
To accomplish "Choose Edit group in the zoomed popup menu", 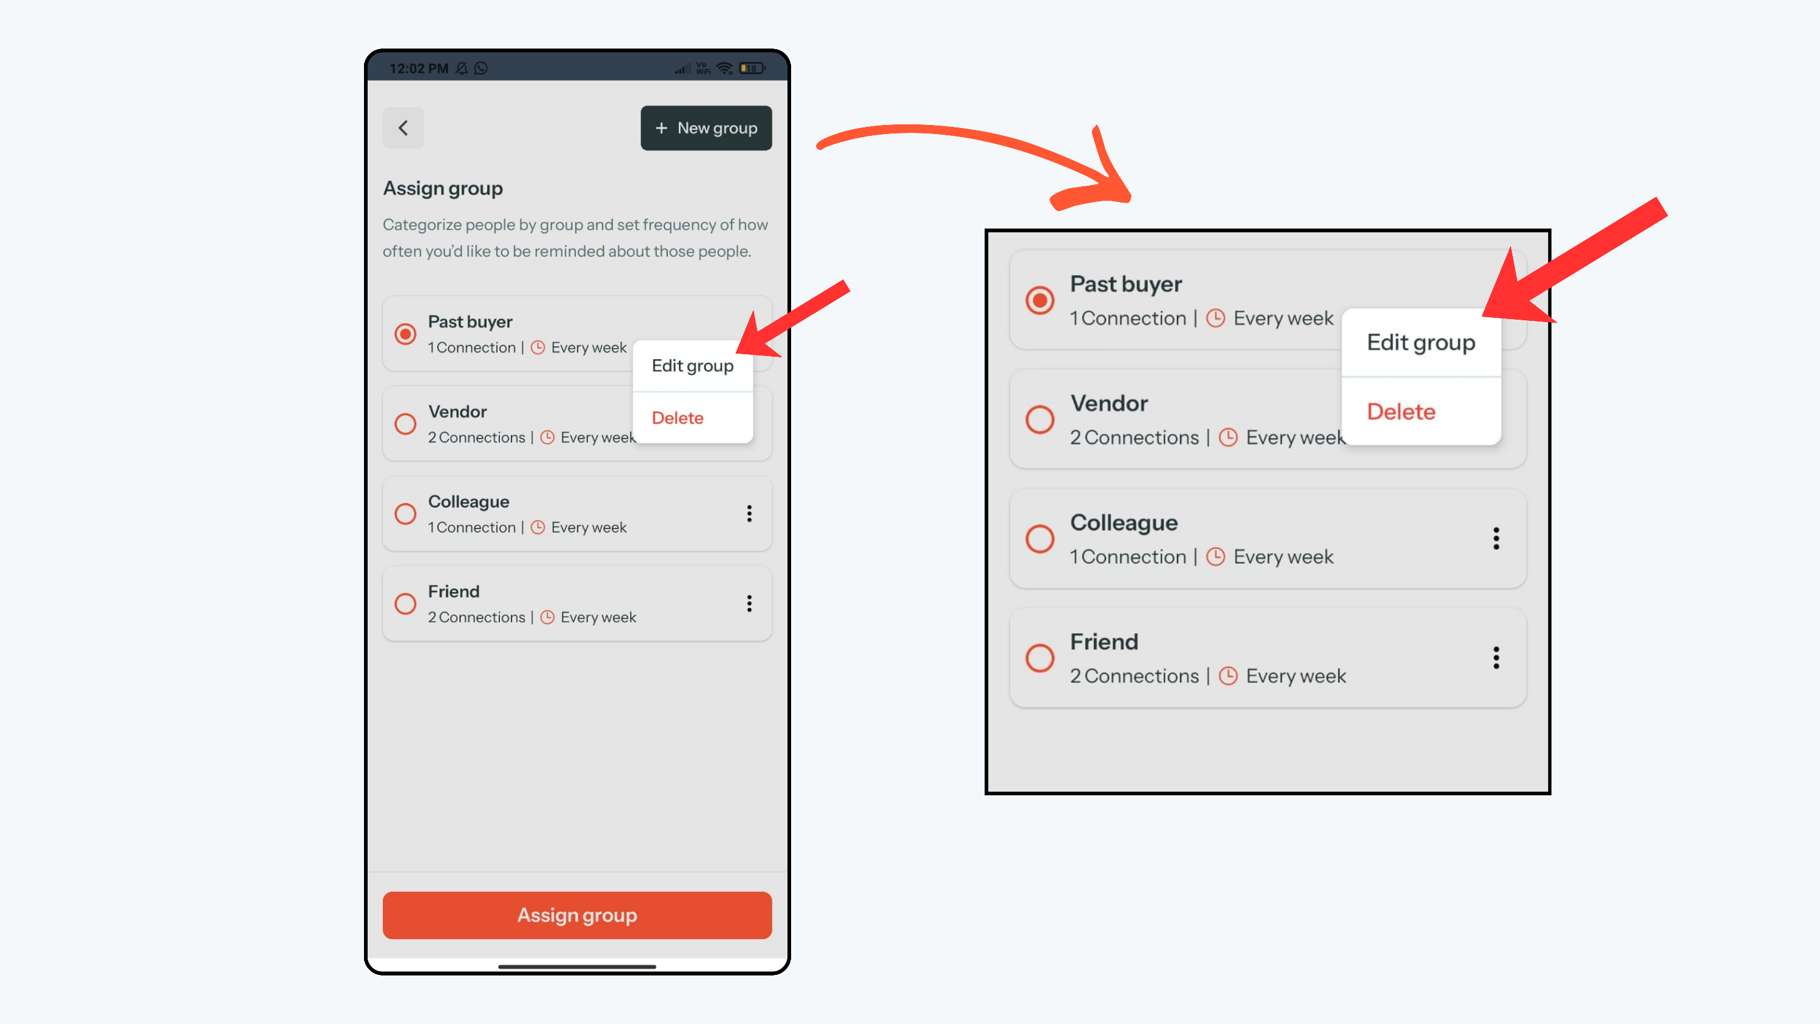I will coord(1421,343).
